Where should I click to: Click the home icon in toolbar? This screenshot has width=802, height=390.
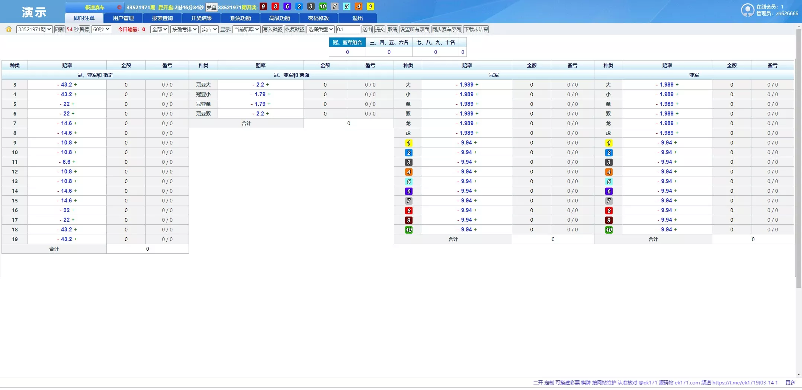(9, 29)
